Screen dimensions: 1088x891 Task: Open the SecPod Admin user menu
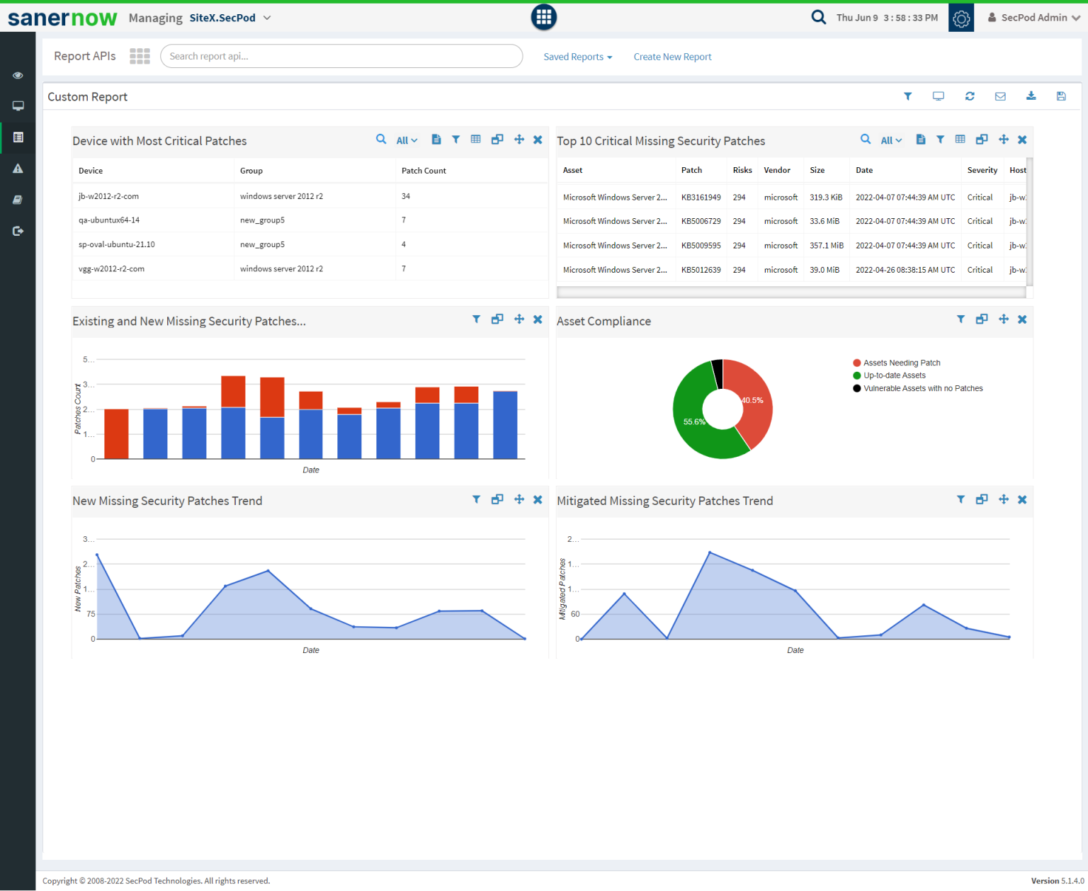[x=1033, y=18]
